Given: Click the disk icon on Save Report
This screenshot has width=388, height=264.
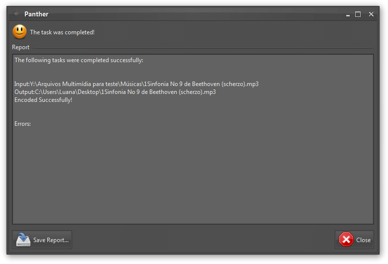Looking at the screenshot, I should point(23,240).
